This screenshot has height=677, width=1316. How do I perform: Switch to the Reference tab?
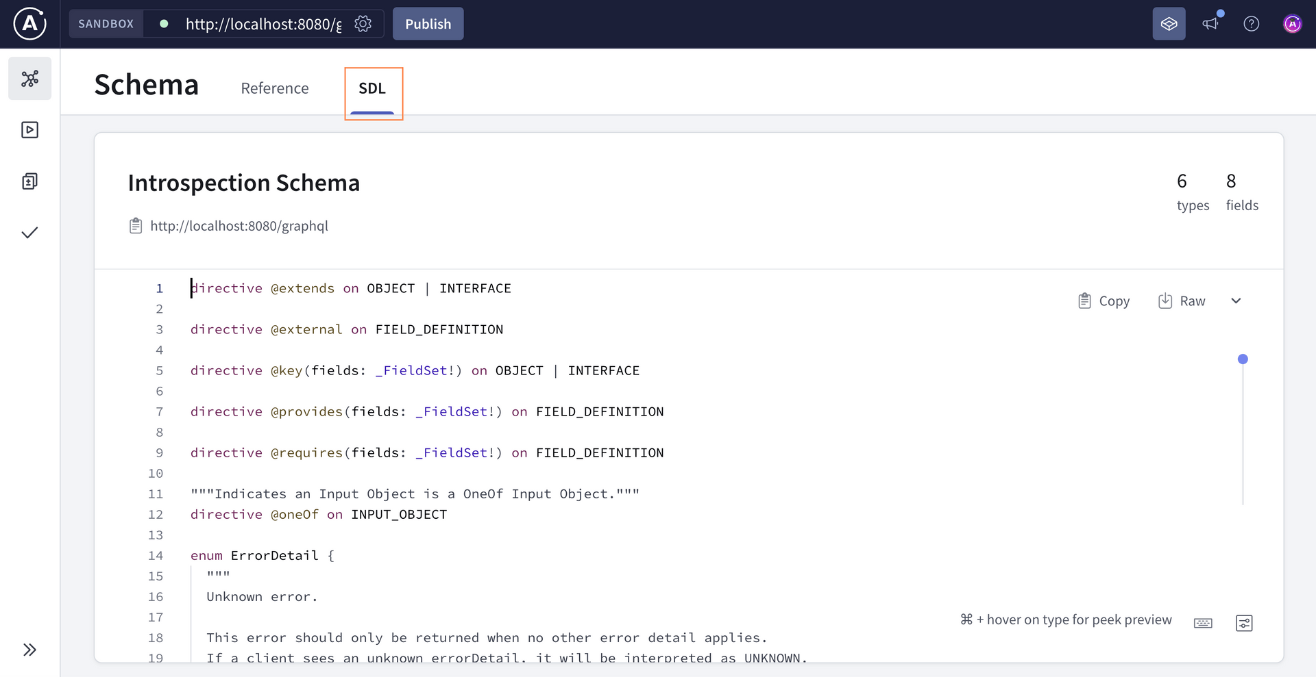[274, 88]
